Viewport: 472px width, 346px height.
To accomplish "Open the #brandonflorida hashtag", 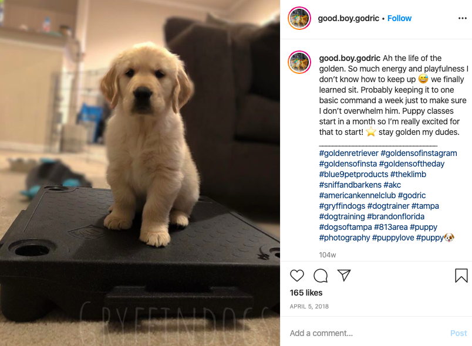I will pyautogui.click(x=396, y=216).
